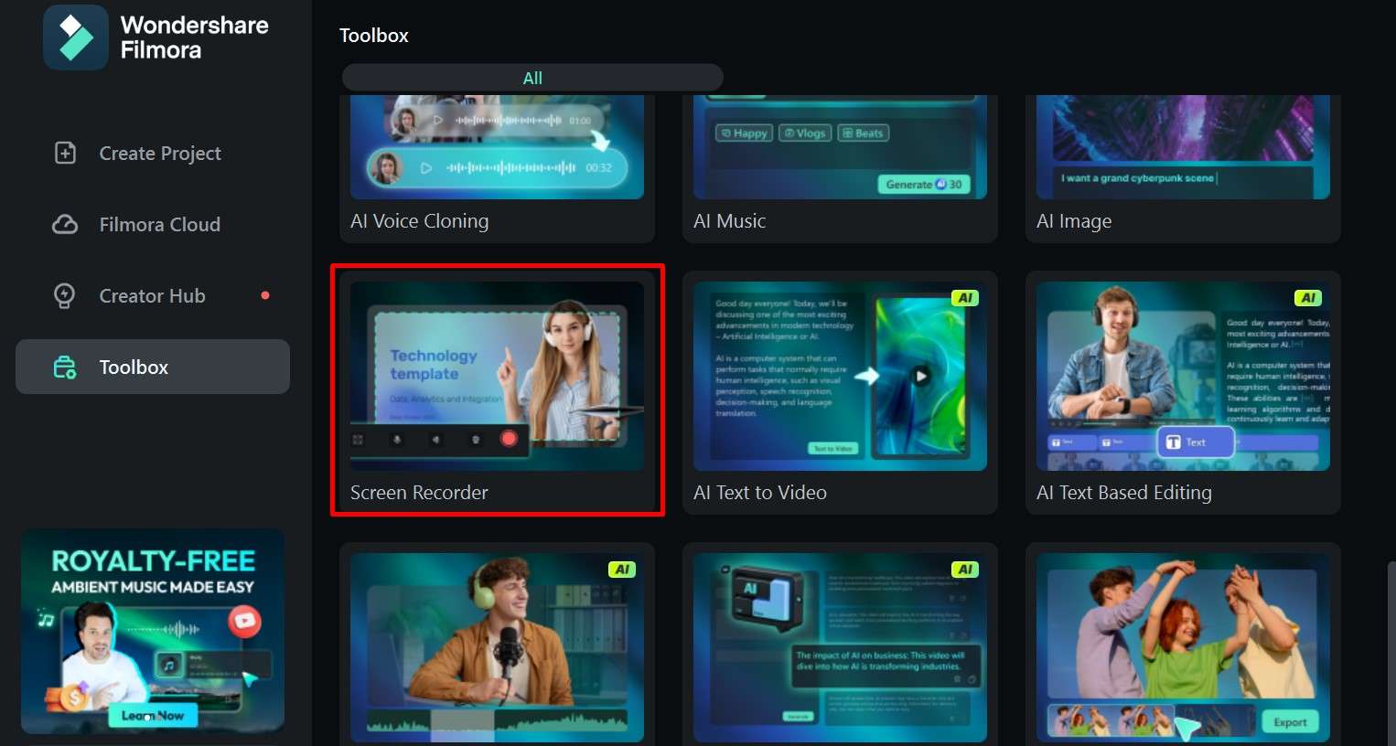Click the AI badge on the podcast man card
Viewport: 1396px width, 746px height.
tap(622, 570)
